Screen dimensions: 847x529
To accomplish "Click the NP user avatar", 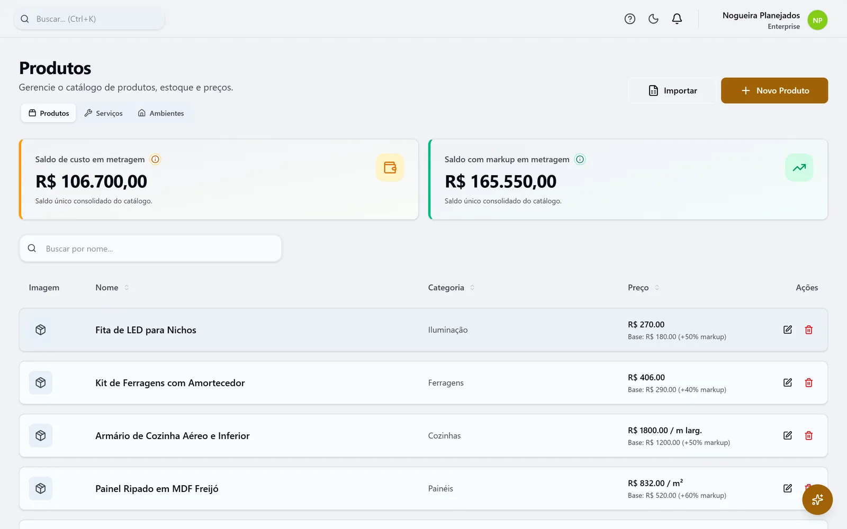I will point(817,20).
